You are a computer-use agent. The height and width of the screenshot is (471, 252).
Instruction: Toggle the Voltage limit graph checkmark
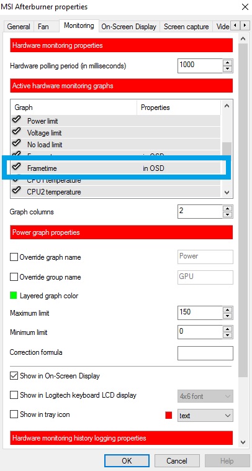[17, 132]
